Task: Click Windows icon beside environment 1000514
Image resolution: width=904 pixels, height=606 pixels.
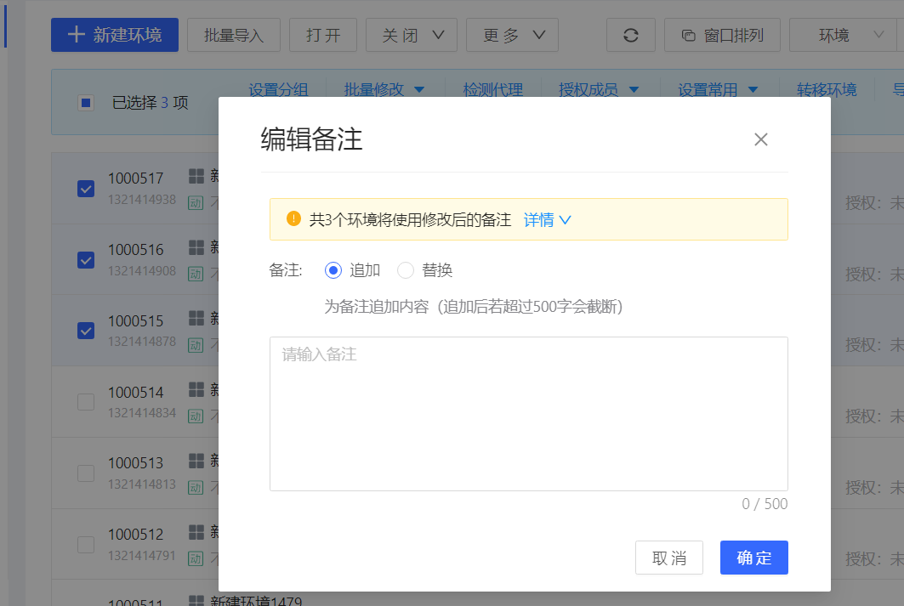Action: tap(196, 389)
